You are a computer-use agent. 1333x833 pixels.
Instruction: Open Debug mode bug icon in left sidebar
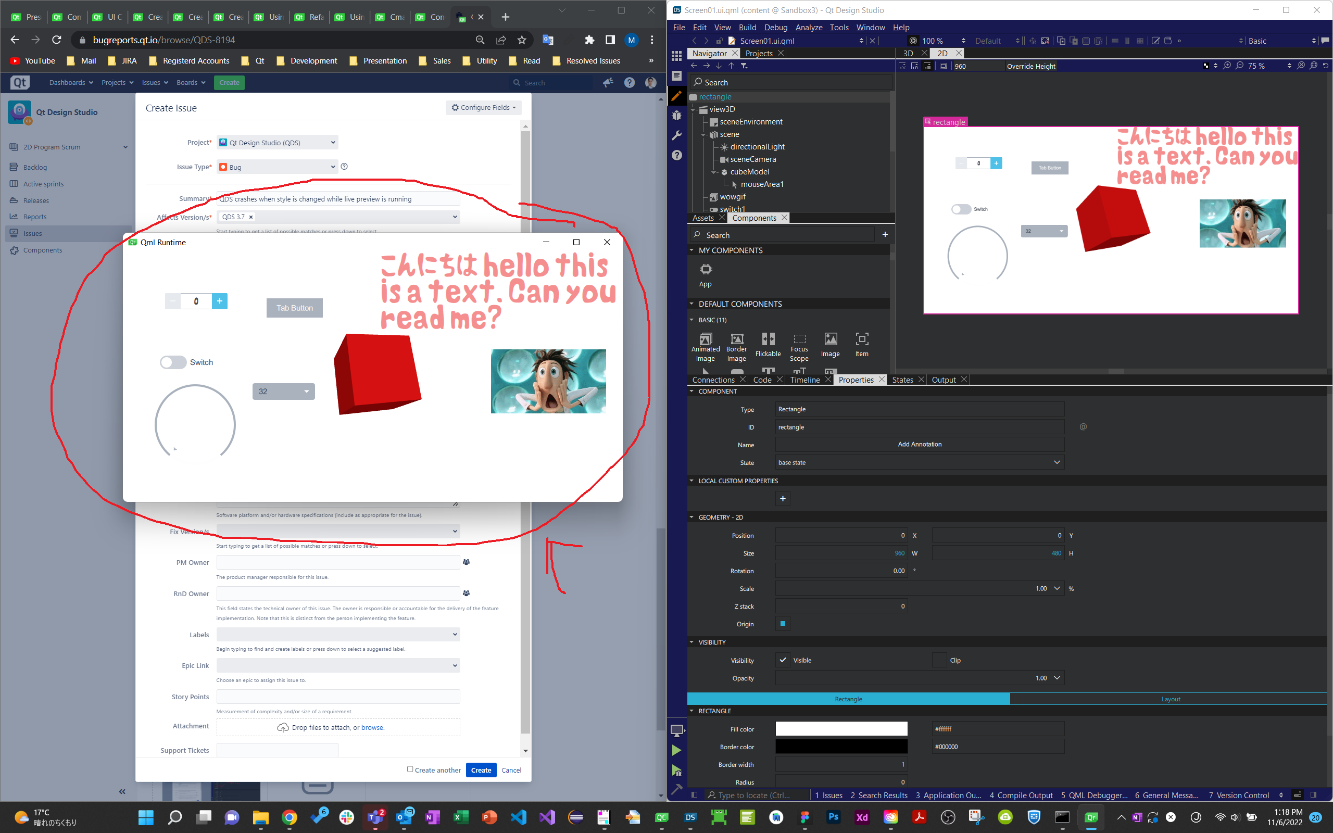click(x=676, y=115)
